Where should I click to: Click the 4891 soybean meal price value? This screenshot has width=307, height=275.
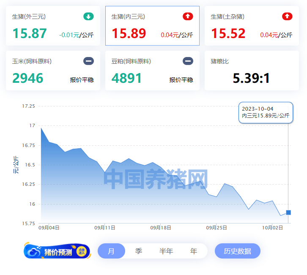click(x=127, y=78)
